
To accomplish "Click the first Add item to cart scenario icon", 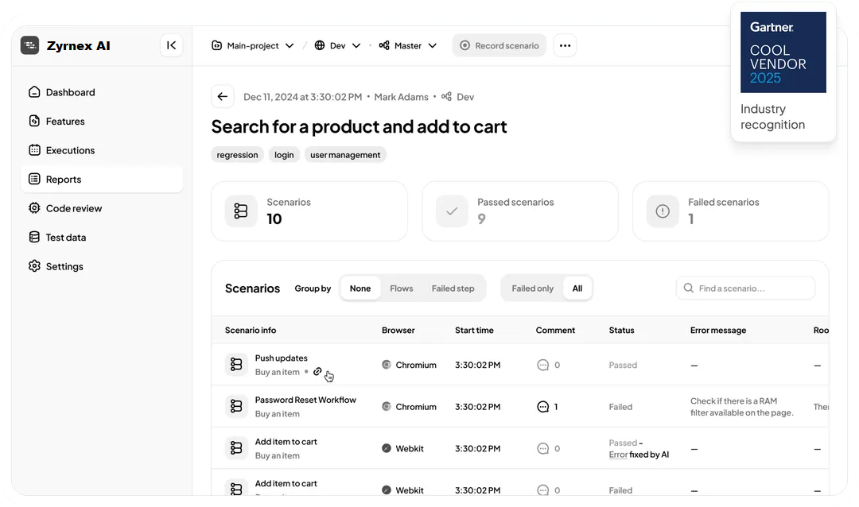I will coord(236,448).
